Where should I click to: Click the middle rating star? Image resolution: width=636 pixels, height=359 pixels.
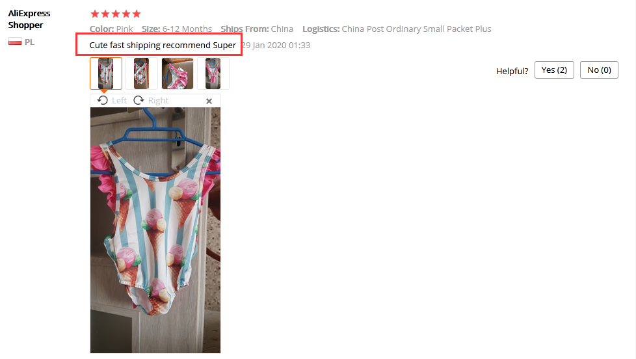116,14
